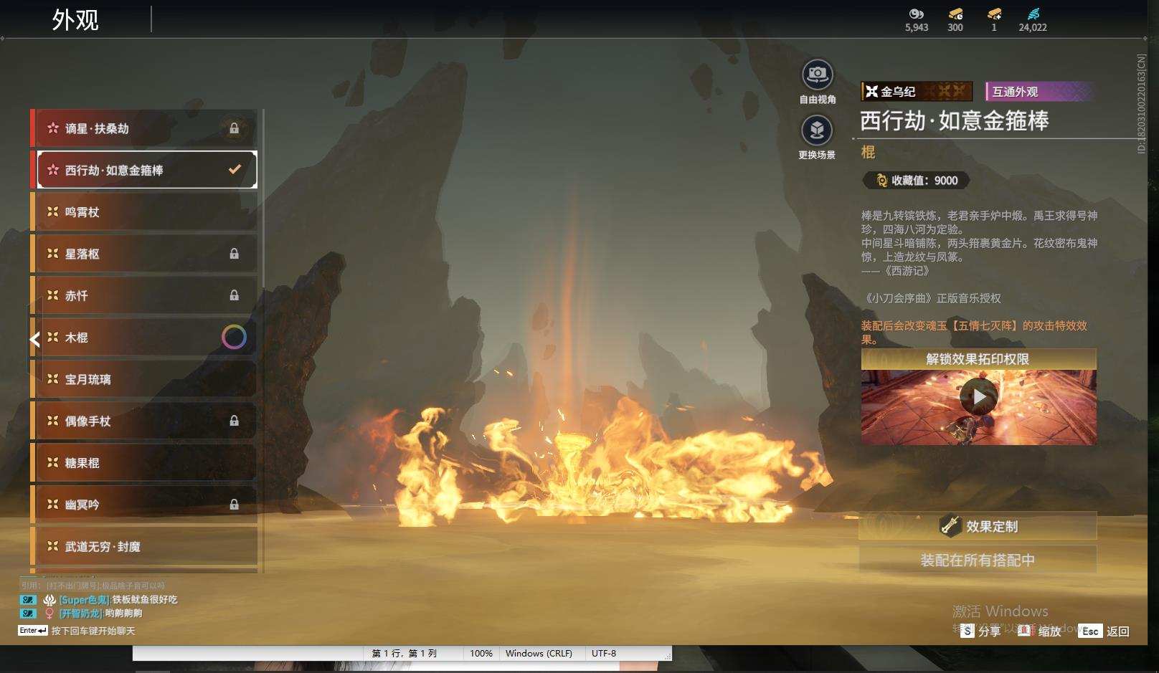The width and height of the screenshot is (1159, 673).
Task: Click the [Super色鬼] chat player name
Action: [x=84, y=599]
